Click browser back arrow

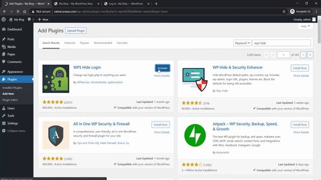coord(5,11)
